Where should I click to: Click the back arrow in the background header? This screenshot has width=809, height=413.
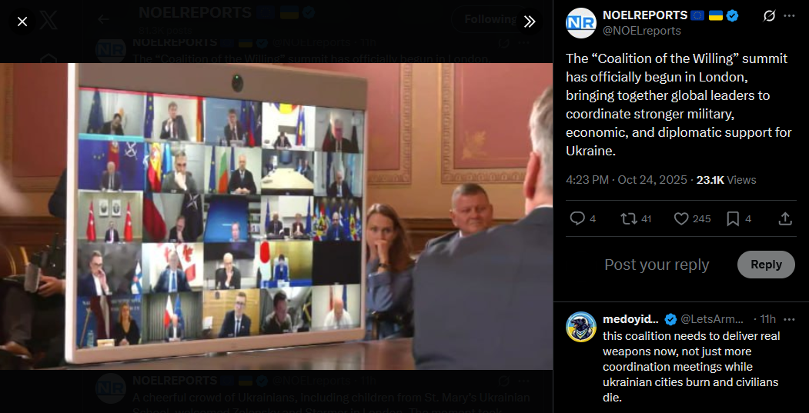click(104, 19)
